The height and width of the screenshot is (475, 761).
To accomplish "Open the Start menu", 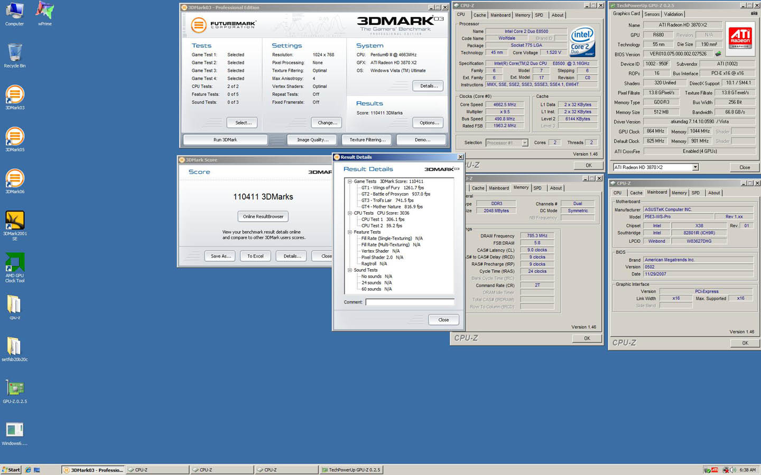I will click(x=11, y=470).
